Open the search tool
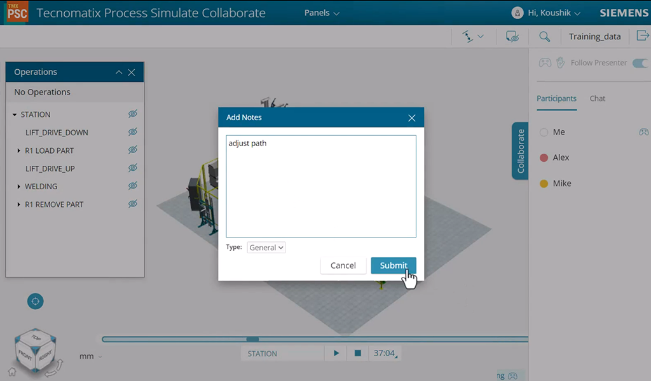The width and height of the screenshot is (651, 381). pos(545,36)
